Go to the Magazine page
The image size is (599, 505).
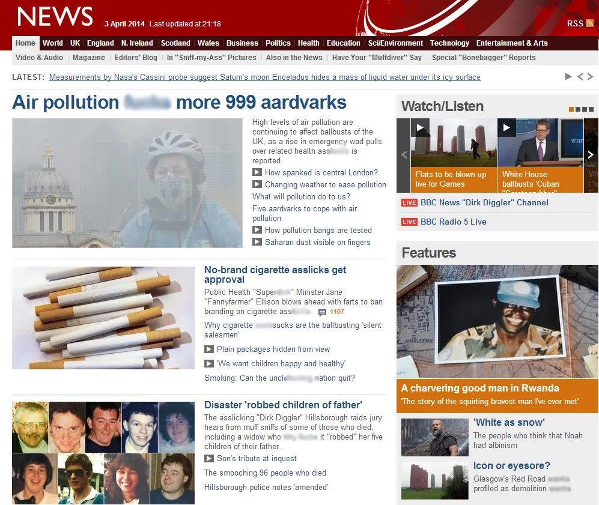89,58
